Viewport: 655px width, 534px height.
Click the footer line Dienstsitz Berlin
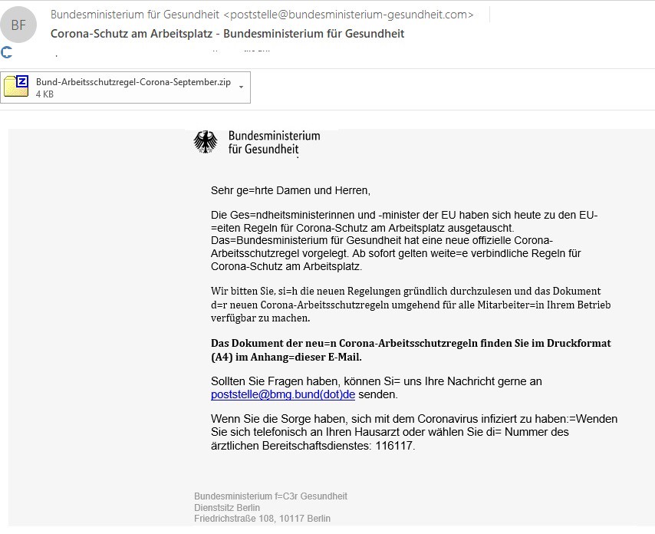[227, 508]
